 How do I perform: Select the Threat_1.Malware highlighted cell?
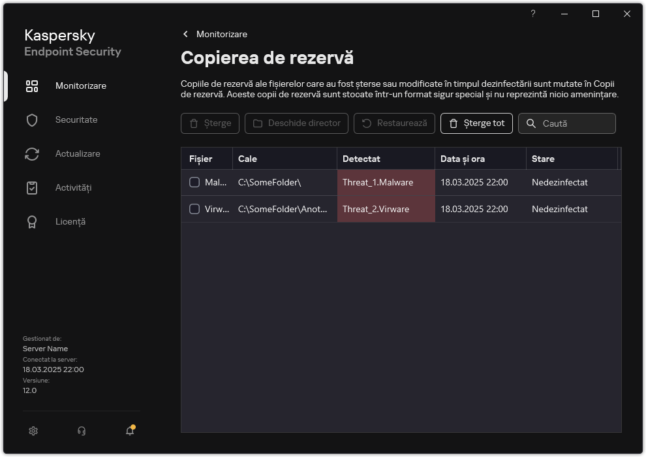coord(386,183)
